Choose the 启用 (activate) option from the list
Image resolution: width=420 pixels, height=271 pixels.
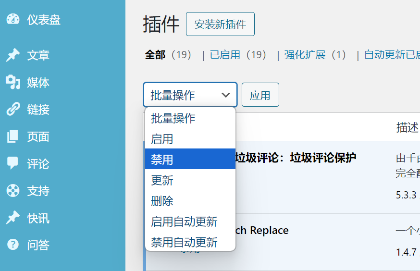pyautogui.click(x=162, y=139)
